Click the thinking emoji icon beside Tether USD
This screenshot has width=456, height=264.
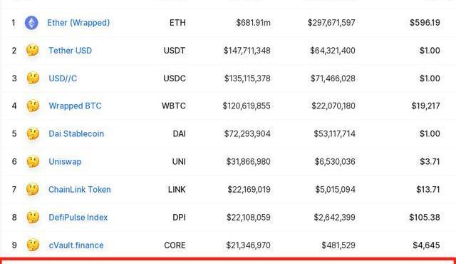[33, 51]
